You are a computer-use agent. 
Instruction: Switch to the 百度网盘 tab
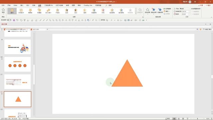[98, 5]
